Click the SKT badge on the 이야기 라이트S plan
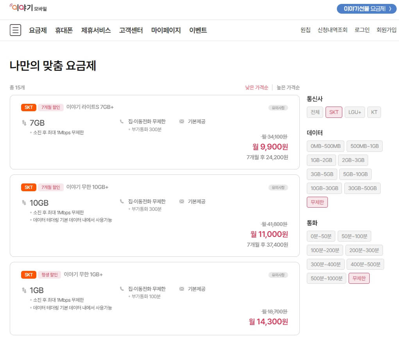The height and width of the screenshot is (338, 399). 28,107
